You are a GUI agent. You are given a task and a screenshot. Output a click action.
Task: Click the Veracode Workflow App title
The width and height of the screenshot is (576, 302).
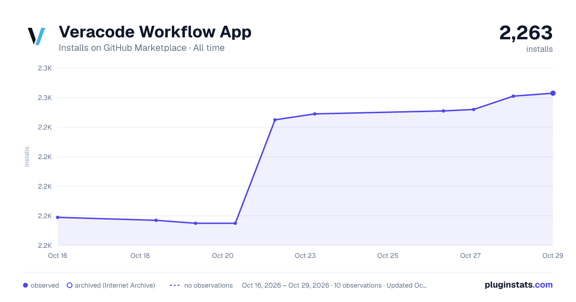pos(155,32)
